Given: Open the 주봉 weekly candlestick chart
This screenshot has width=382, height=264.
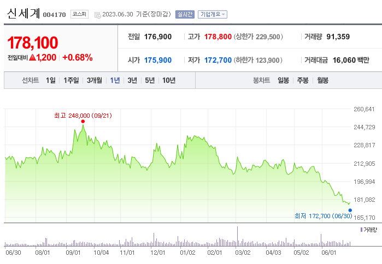Looking at the screenshot, I should (303, 80).
